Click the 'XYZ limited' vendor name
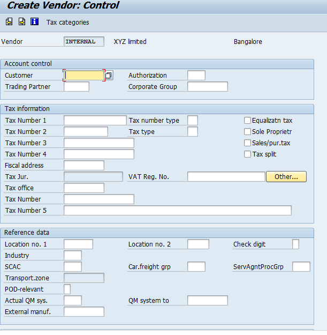This screenshot has width=327, height=335. click(130, 41)
